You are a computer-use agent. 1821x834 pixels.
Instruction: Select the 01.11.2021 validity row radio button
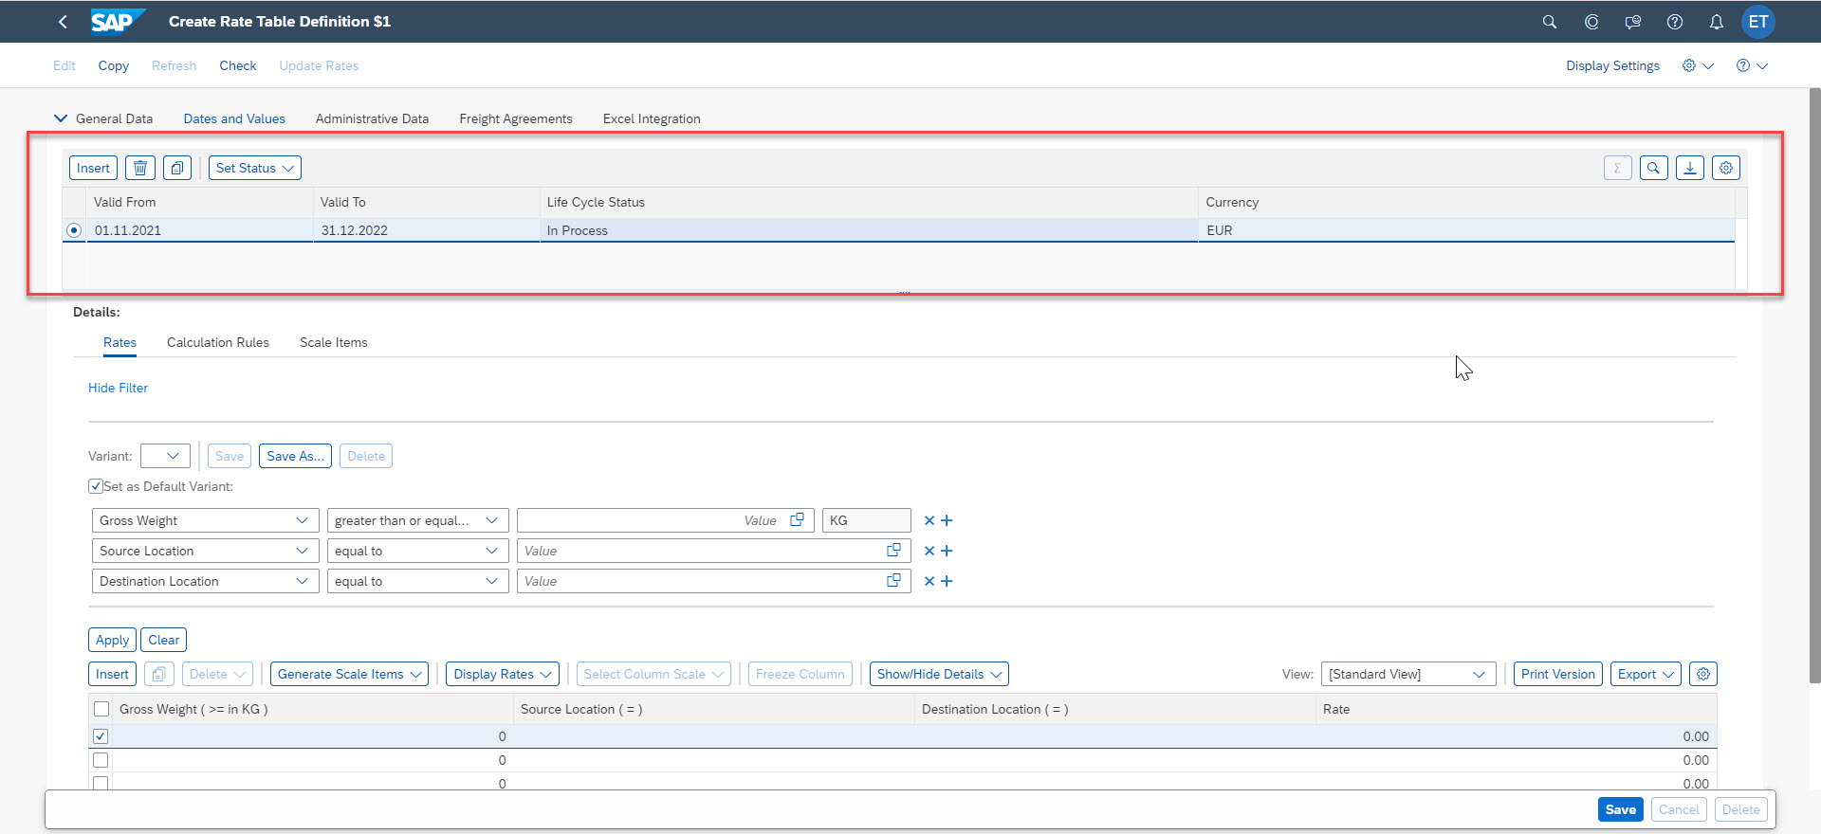74,230
